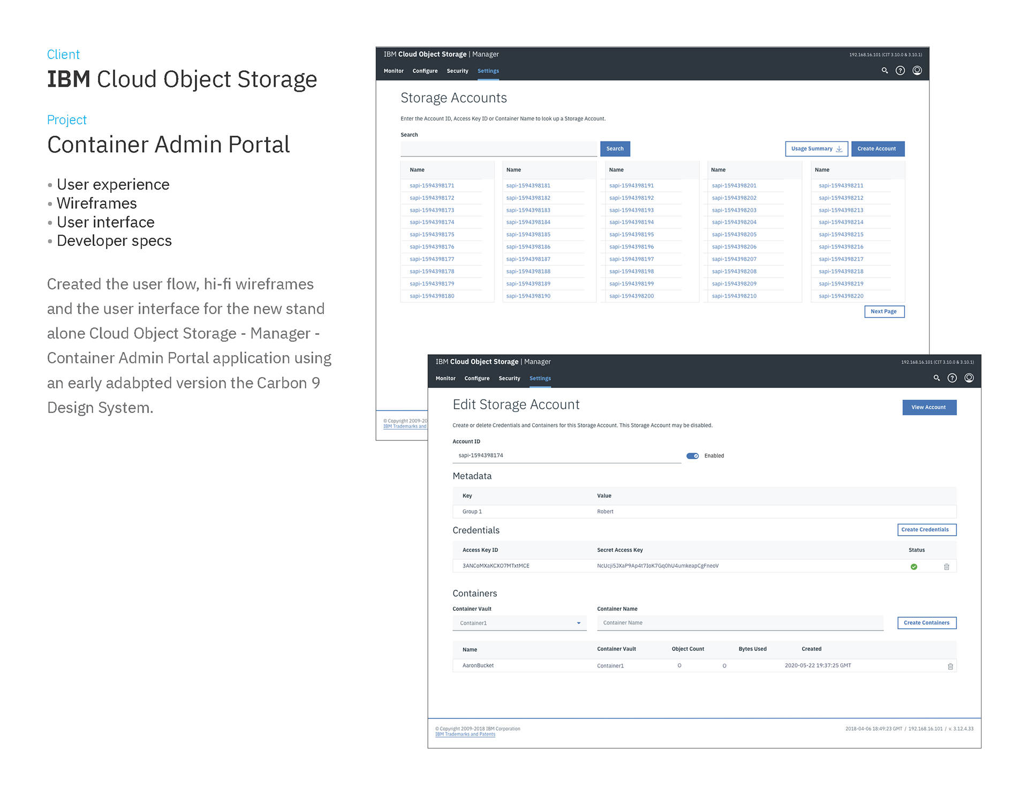
Task: Open Security menu in Storage Accounts window
Action: click(x=458, y=71)
